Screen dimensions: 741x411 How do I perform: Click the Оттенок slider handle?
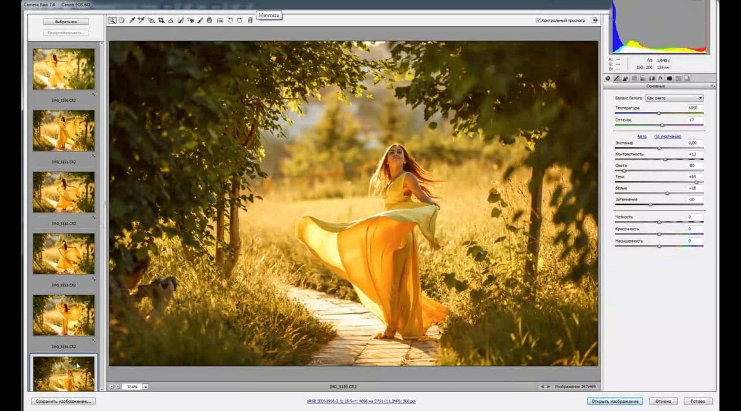[662, 125]
